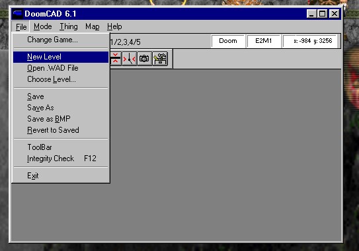Toggle the ToolBar menu option

tap(61, 147)
